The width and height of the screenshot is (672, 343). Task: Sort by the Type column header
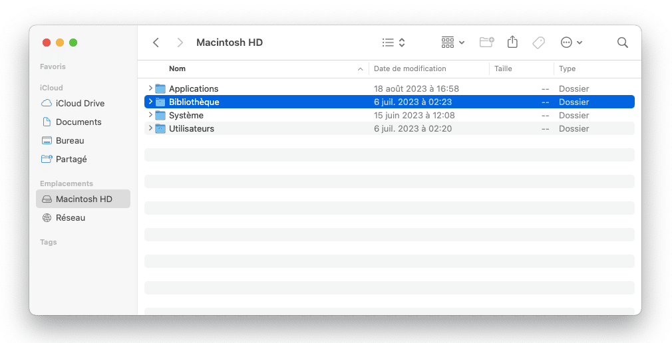[x=567, y=68]
